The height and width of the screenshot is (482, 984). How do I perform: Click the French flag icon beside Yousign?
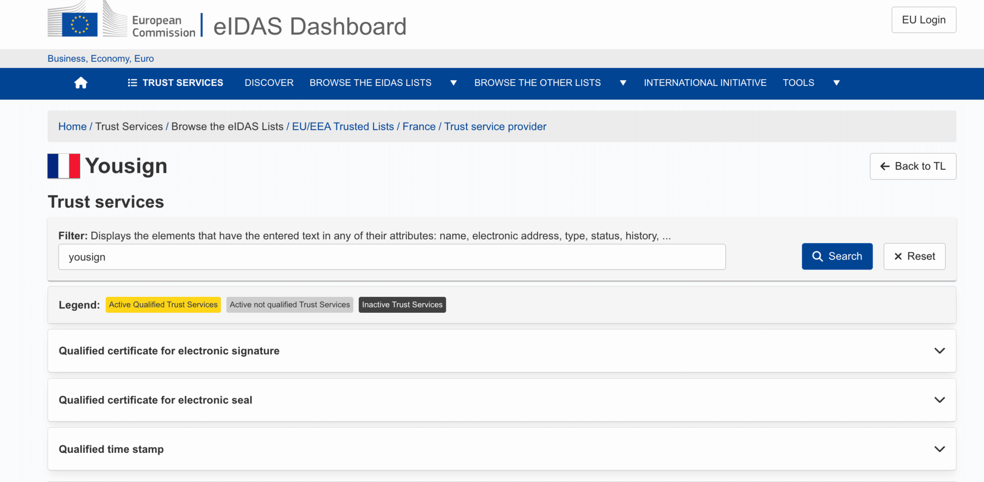(64, 166)
